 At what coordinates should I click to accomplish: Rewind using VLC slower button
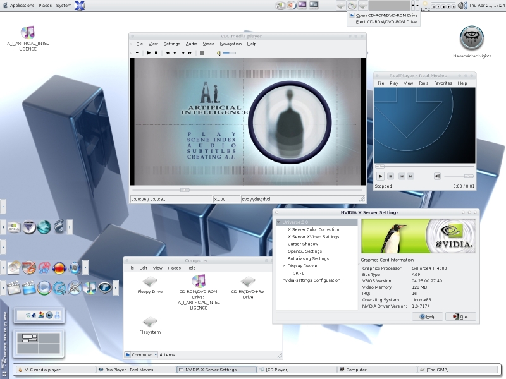[175, 53]
